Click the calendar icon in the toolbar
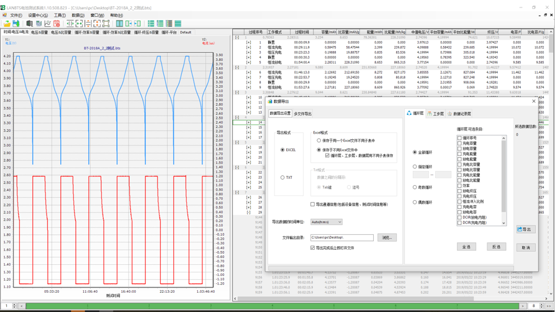The width and height of the screenshot is (555, 312). click(56, 24)
